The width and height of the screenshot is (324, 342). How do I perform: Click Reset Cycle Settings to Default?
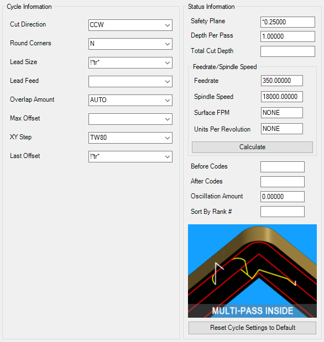(x=252, y=328)
